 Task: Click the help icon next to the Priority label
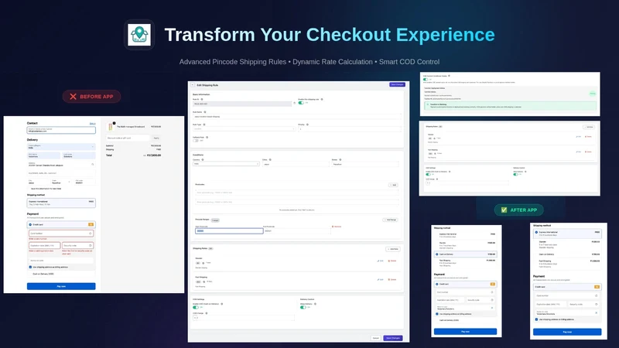coord(307,125)
